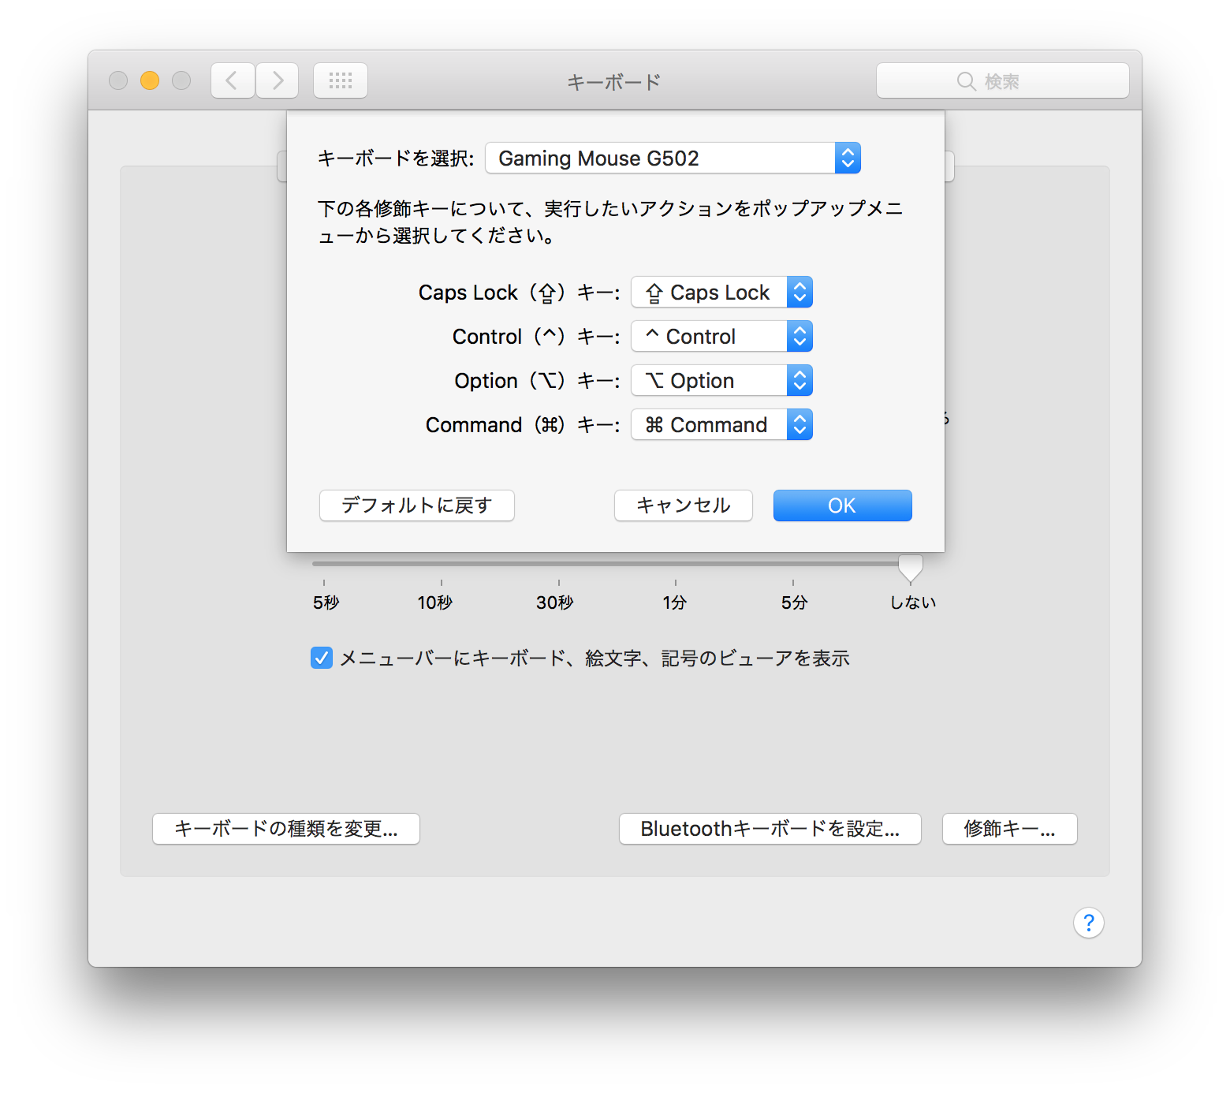Viewport: 1230px width, 1093px height.
Task: Open the Caps Lock key action dropdown
Action: pos(721,293)
